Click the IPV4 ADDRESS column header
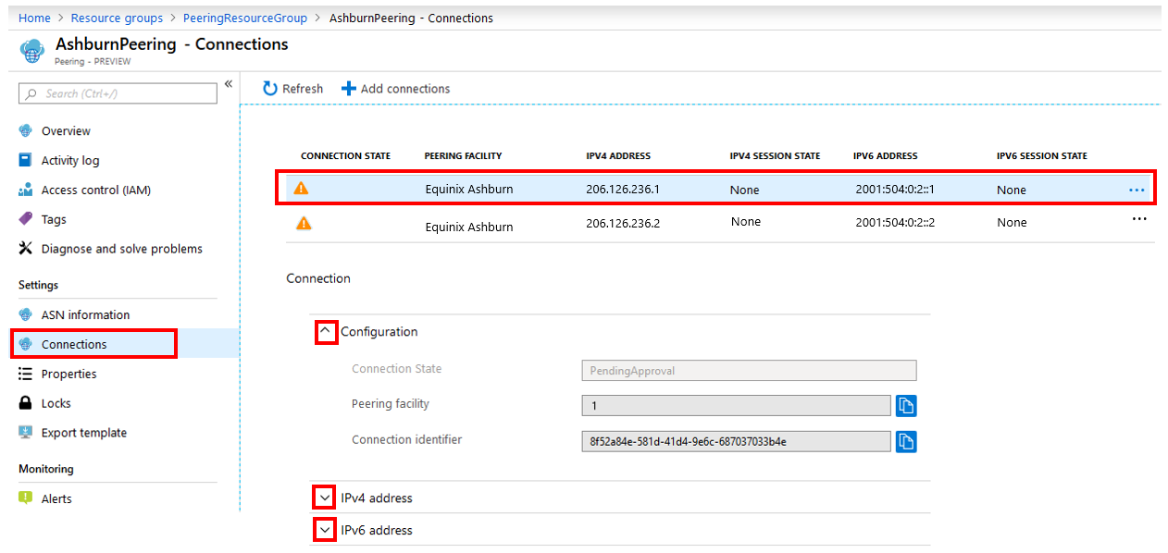 coord(618,156)
